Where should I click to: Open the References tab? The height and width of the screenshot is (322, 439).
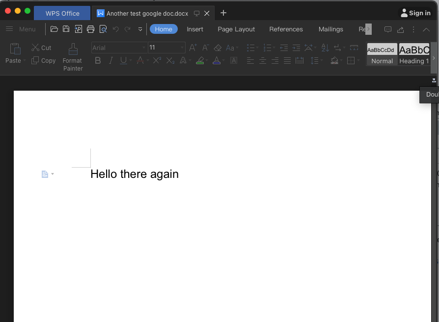point(286,29)
